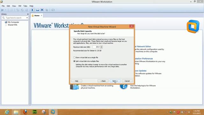This screenshot has width=204, height=115.
Task: Open the Library search filter dropdown
Action: pyautogui.click(x=27, y=18)
